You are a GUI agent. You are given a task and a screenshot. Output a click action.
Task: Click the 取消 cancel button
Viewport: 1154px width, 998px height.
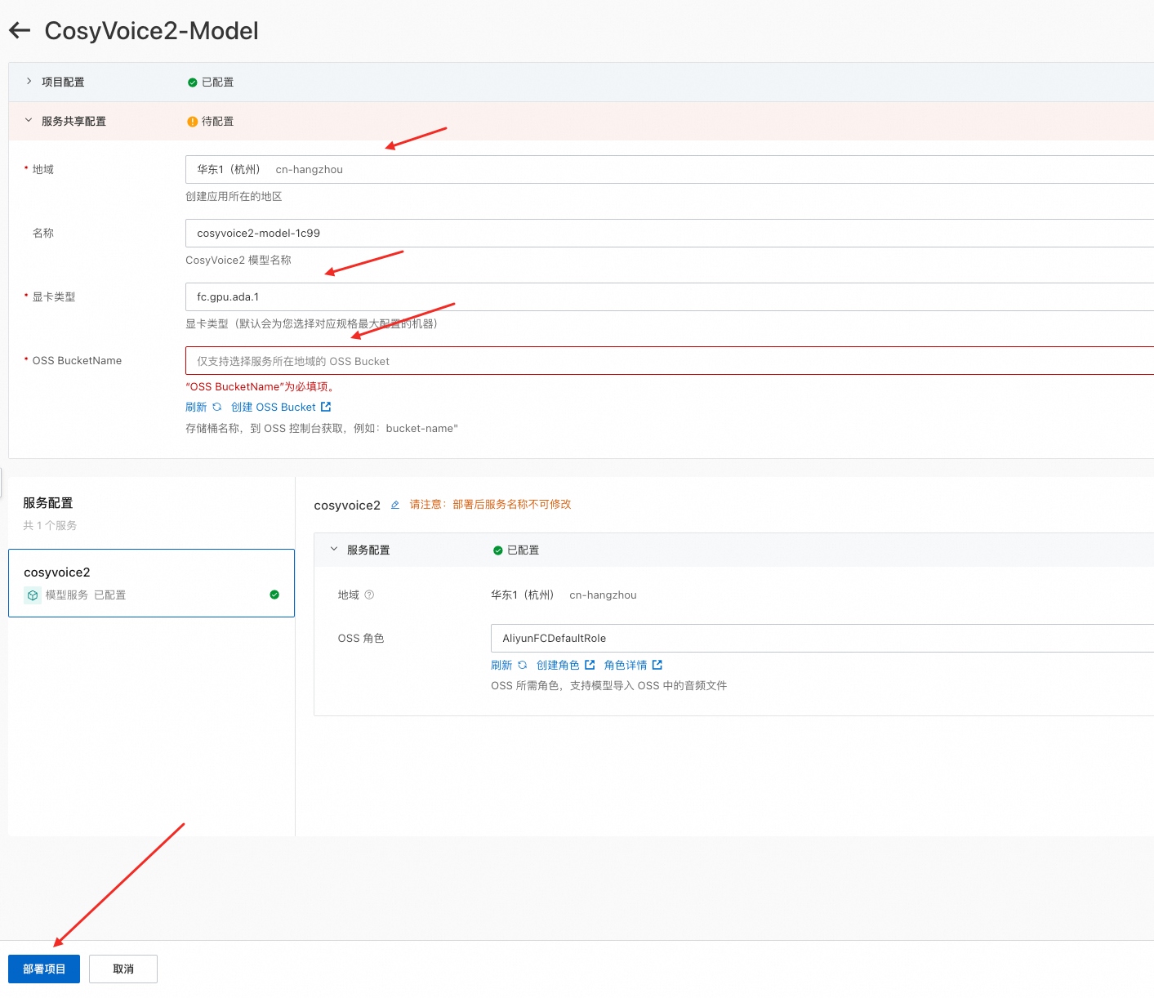click(123, 969)
